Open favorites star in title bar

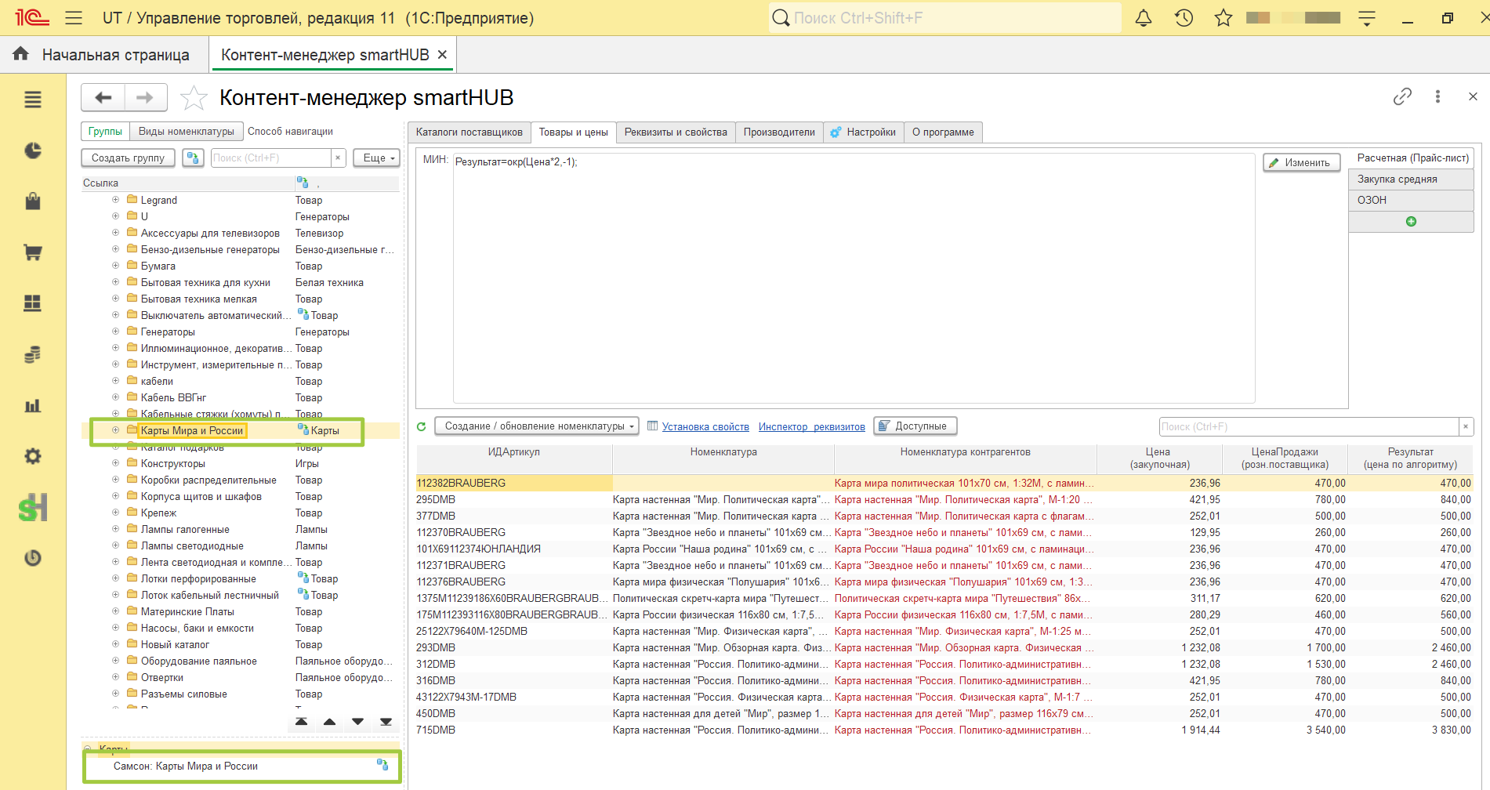1224,18
